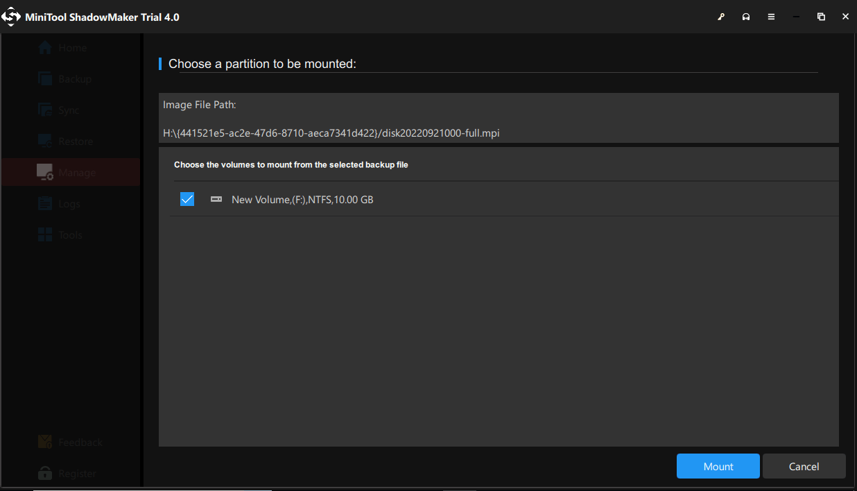Click the Manage icon in sidebar
Viewport: 857px width, 491px height.
tap(45, 173)
